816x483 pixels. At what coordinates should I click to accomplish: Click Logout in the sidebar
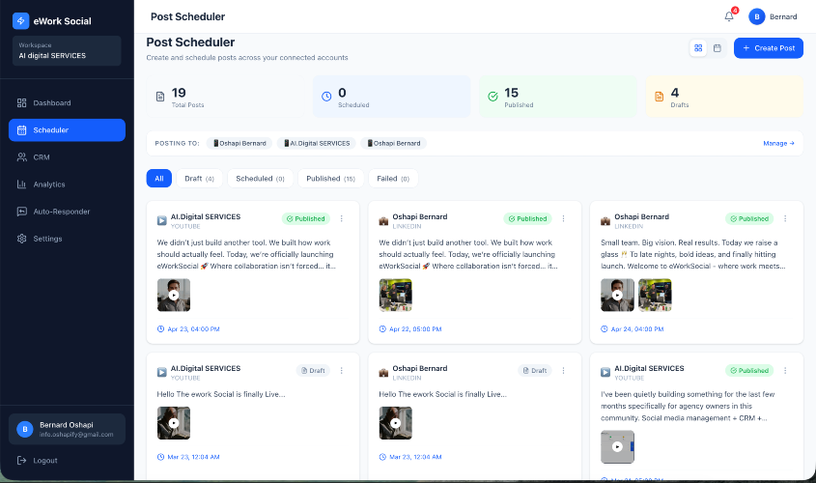[x=38, y=461]
